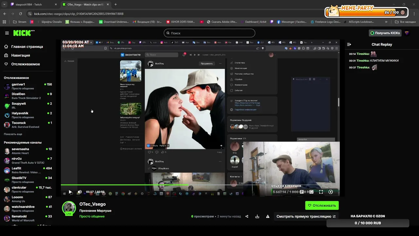Image resolution: width=419 pixels, height=236 pixels.
Task: Click the circular icon right of fullscreen
Action: click(x=331, y=192)
